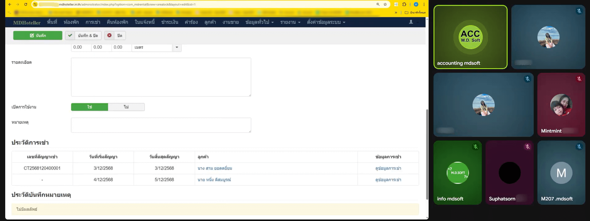Set เปิดการใช้งาน to ใช่
Screen dimensions: 590x221
89,107
